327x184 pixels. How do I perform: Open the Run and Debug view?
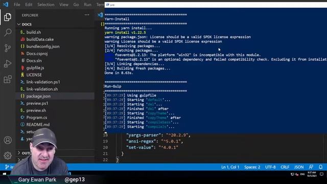tap(8, 64)
